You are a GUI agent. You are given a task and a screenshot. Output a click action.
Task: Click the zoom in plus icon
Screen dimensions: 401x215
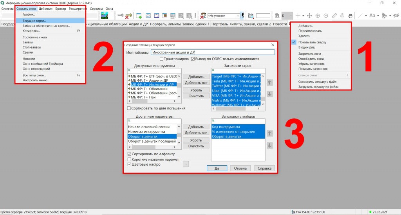[x=318, y=16]
